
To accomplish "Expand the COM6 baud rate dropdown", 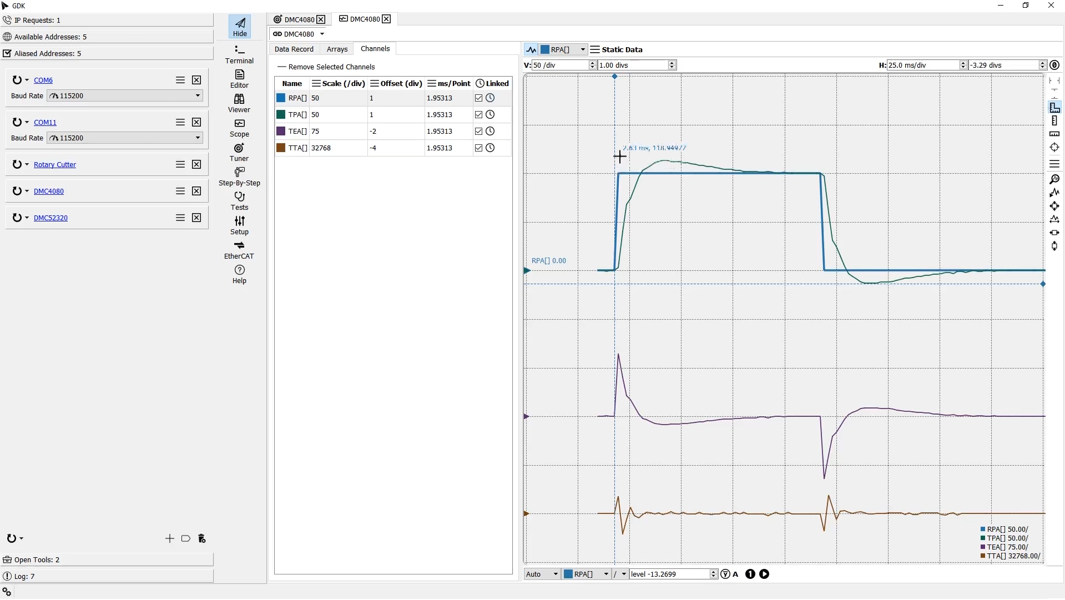I will click(197, 96).
